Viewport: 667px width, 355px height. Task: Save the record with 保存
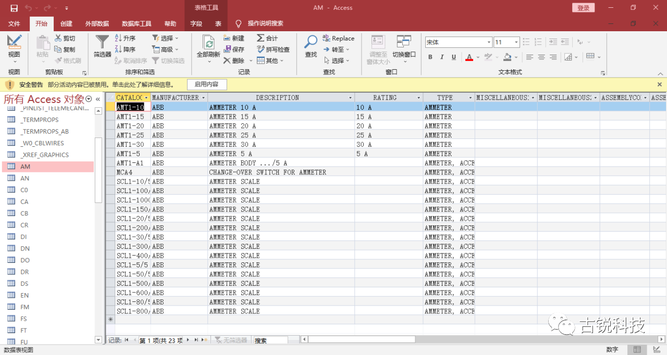234,49
